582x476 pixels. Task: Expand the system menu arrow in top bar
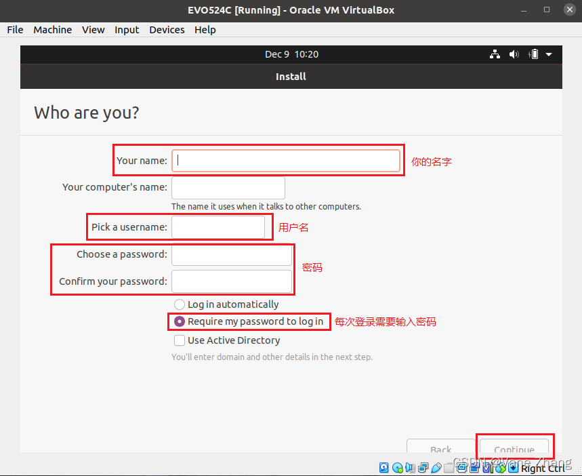coord(549,55)
